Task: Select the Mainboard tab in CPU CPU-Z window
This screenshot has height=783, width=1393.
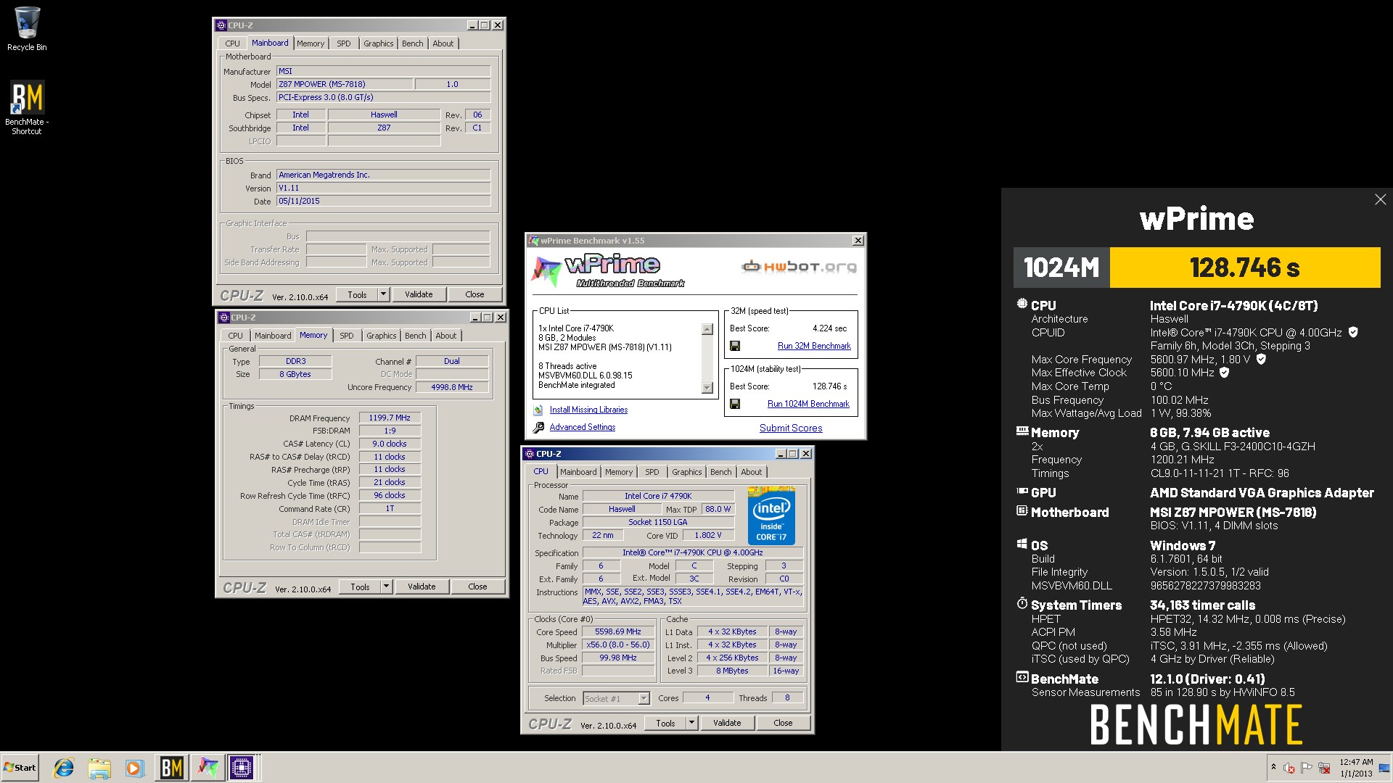Action: coord(578,472)
